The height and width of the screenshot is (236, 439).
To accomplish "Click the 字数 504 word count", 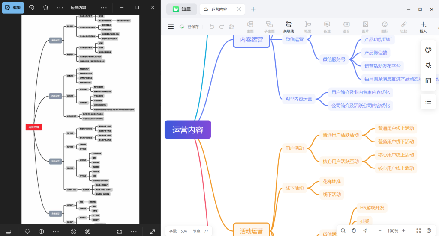I will coord(178,231).
